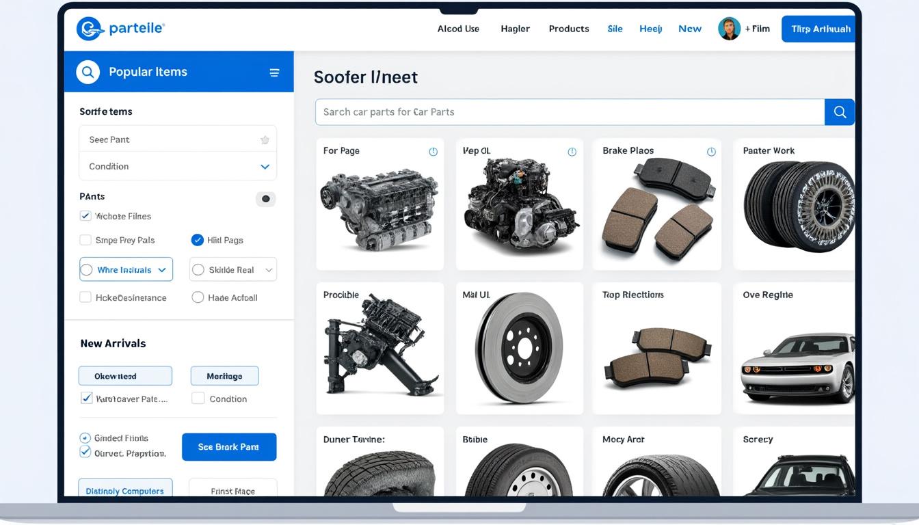The height and width of the screenshot is (525, 919).
Task: Open the Vep OL engine thumbnail
Action: point(520,205)
